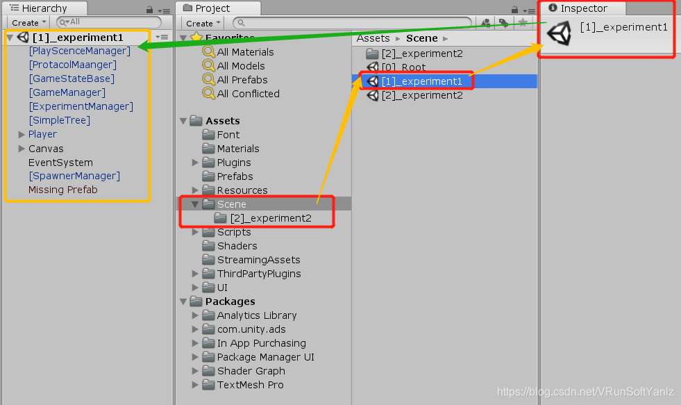Click the All Models search icon
The height and width of the screenshot is (405, 681).
point(209,65)
